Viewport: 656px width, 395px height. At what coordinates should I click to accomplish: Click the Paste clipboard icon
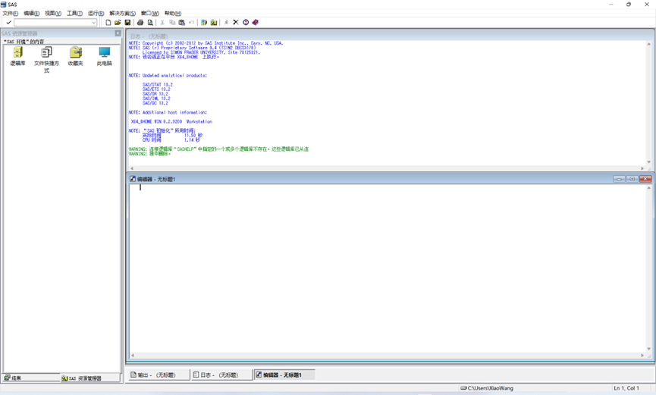tap(181, 22)
